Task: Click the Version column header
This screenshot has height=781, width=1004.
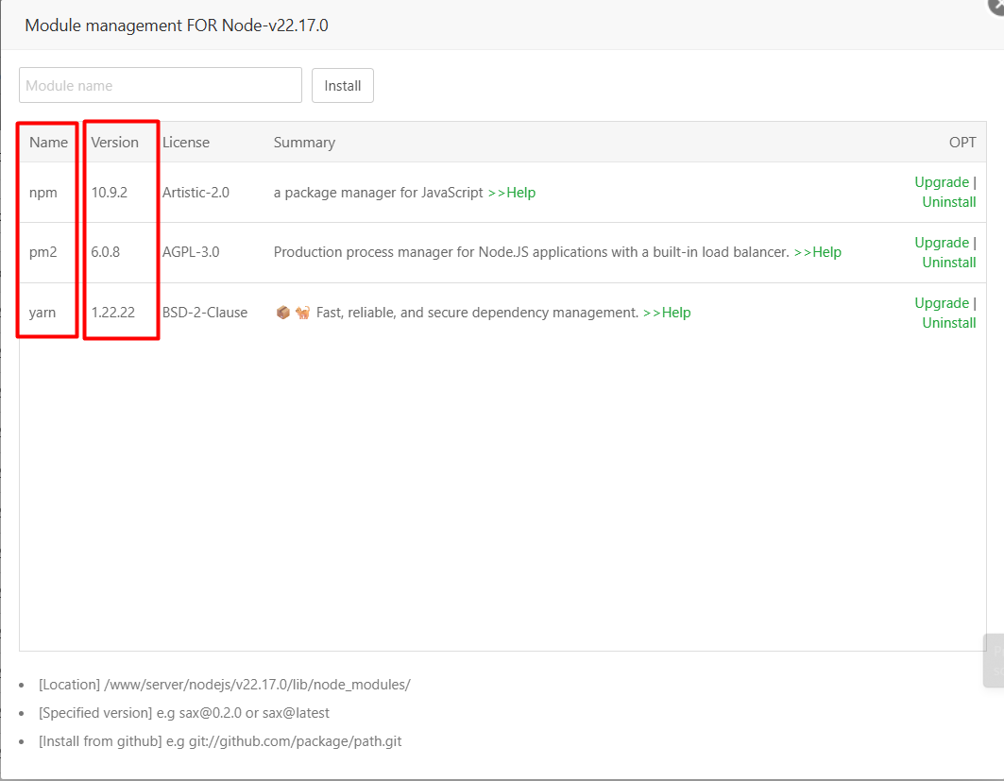Action: [x=114, y=142]
